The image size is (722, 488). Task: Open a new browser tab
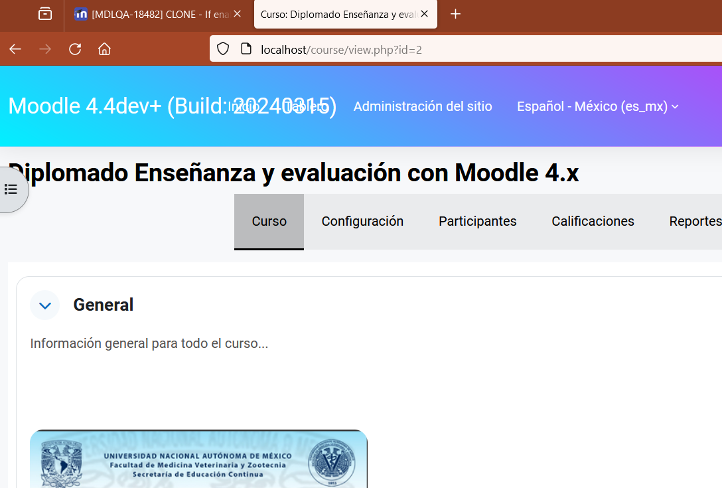point(455,15)
